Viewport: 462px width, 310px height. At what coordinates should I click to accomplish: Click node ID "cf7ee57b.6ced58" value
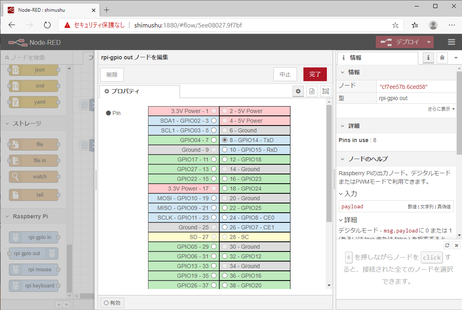point(403,87)
